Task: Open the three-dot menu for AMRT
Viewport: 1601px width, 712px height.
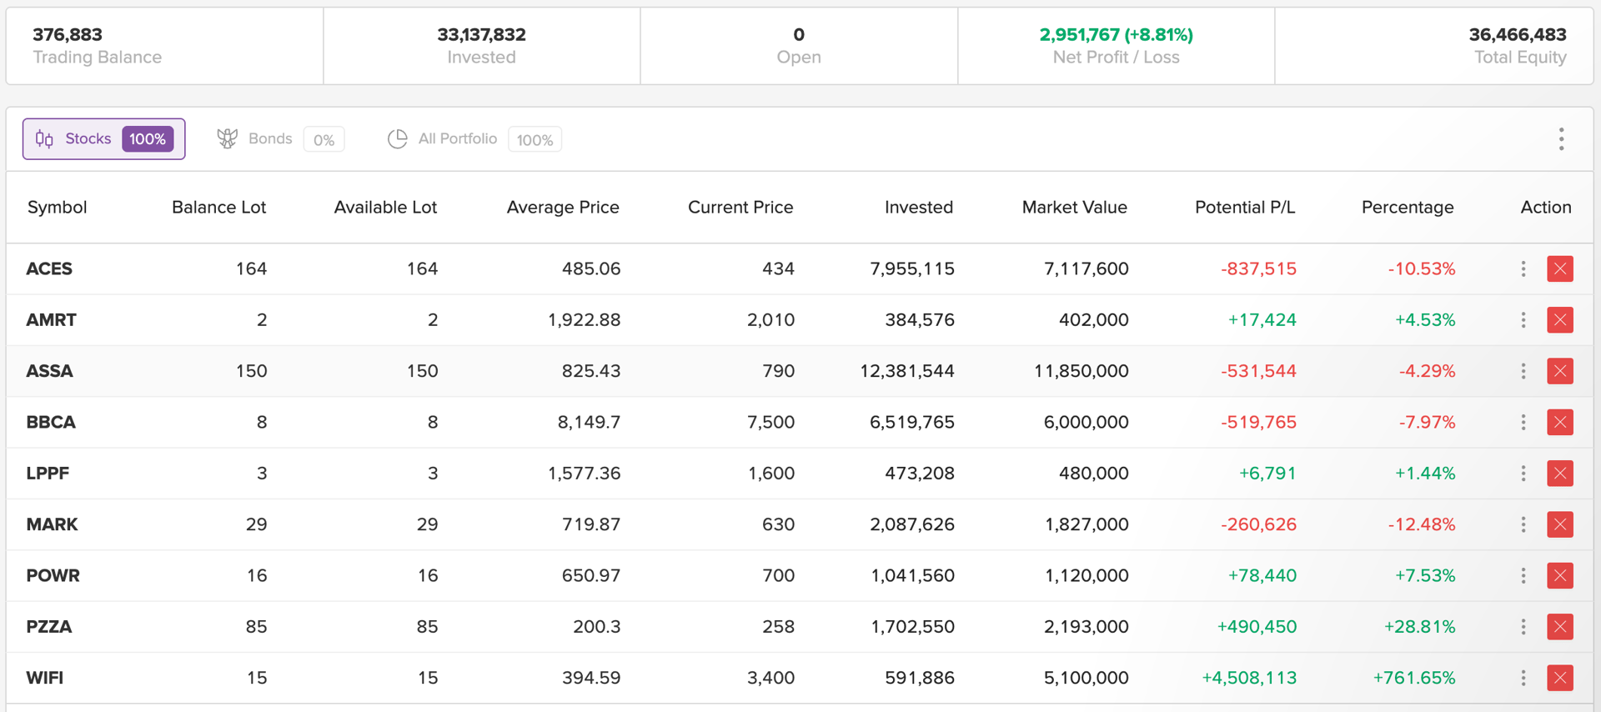Action: click(x=1523, y=320)
